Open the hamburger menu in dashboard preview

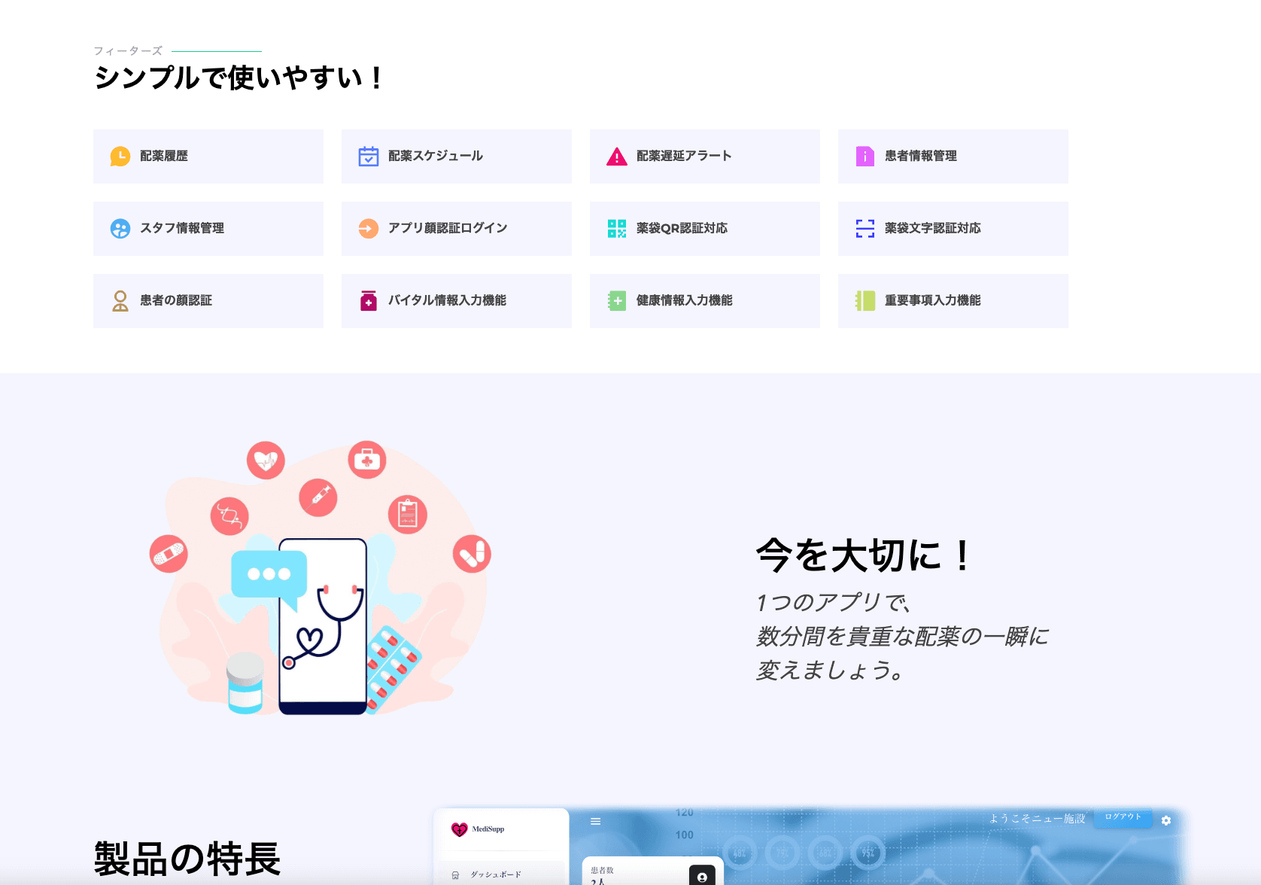tap(595, 821)
